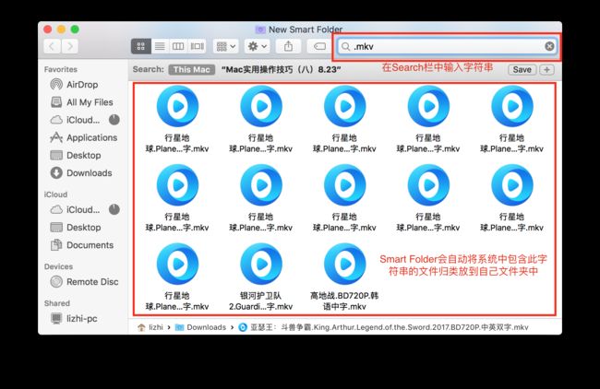The image size is (600, 389).
Task: Click the iCloud progress indicator under Favorites
Action: (x=114, y=120)
